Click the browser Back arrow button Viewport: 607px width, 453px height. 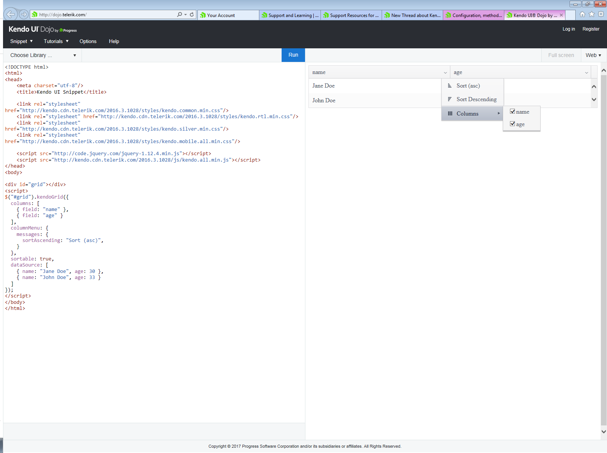click(x=10, y=14)
